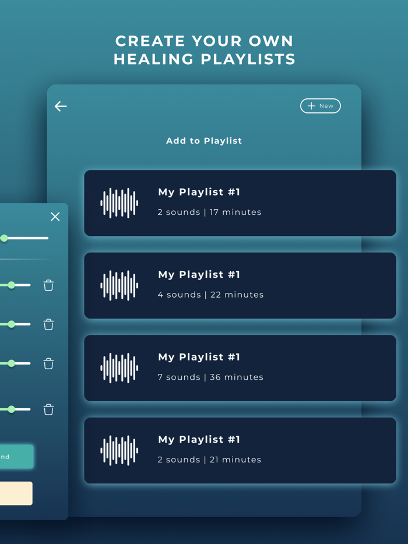This screenshot has width=408, height=544.
Task: Click the 'Add to Playlist' heading
Action: (204, 141)
